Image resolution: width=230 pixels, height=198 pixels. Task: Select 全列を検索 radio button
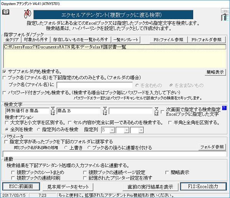7,130
